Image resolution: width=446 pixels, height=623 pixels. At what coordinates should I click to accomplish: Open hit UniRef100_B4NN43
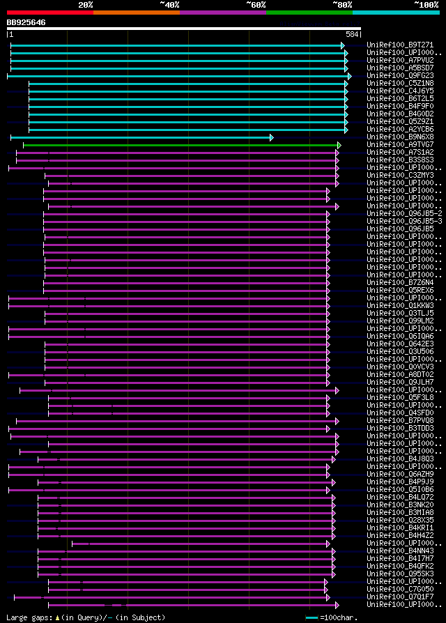tap(400, 551)
